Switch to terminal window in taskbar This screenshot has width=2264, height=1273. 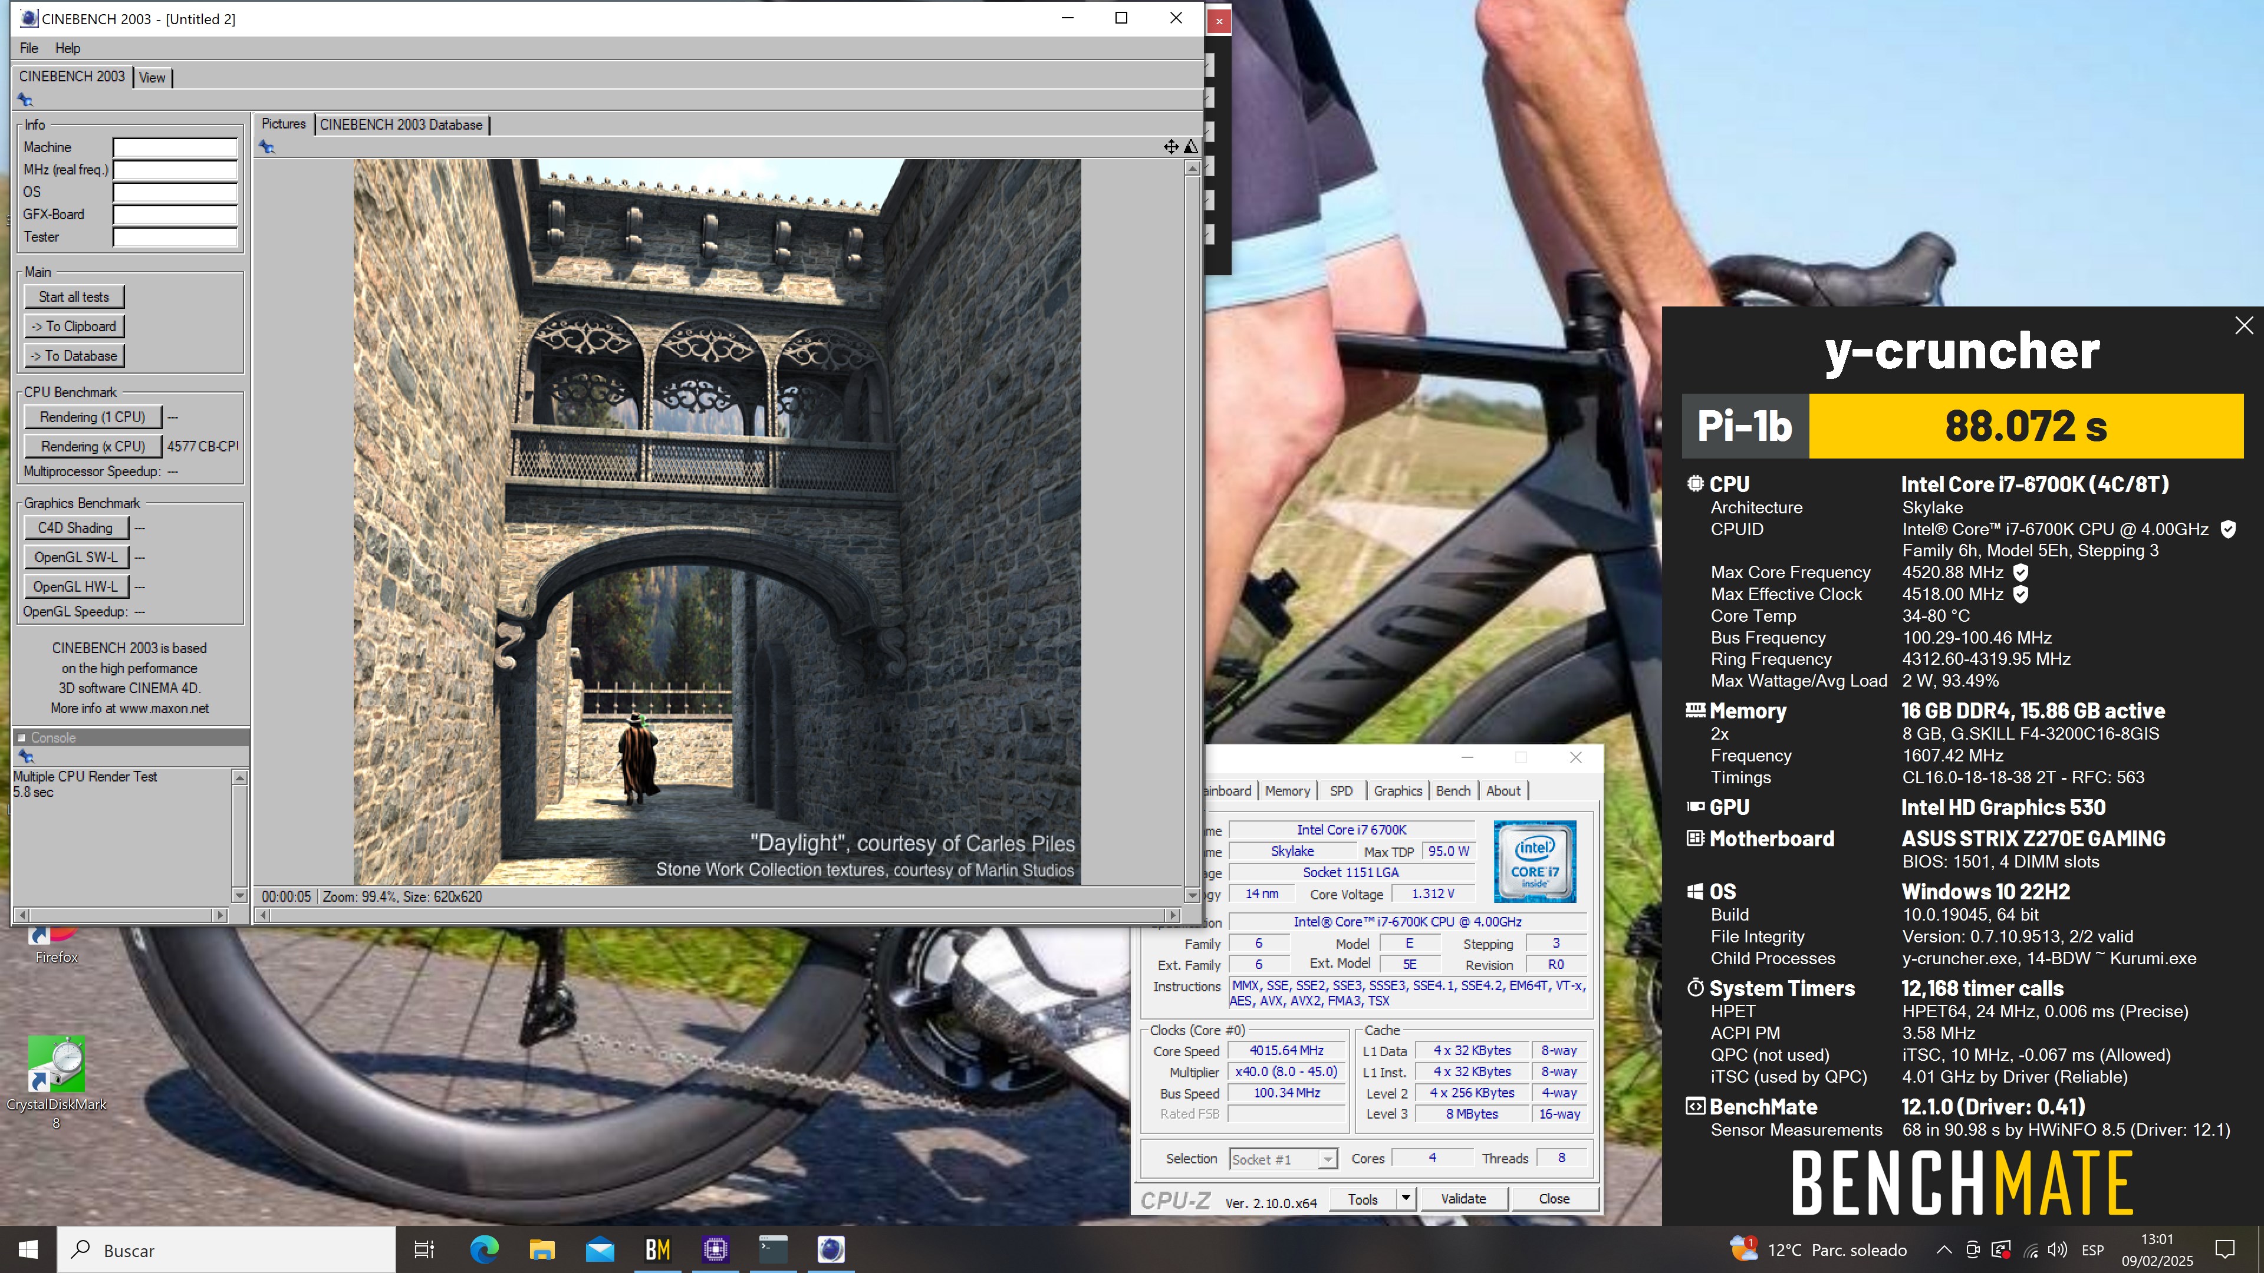(x=774, y=1249)
